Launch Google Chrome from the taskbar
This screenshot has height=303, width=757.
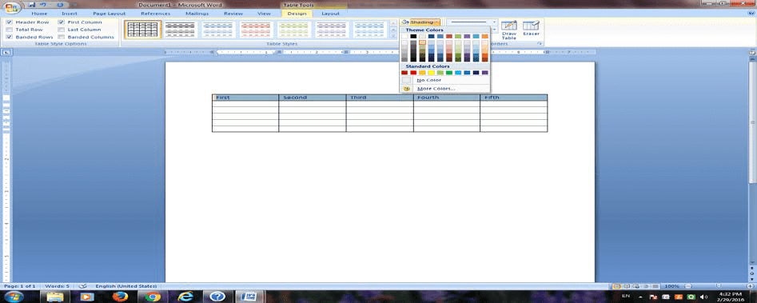(x=152, y=297)
